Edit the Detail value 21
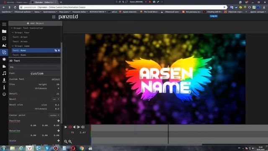 pyautogui.click(x=58, y=94)
